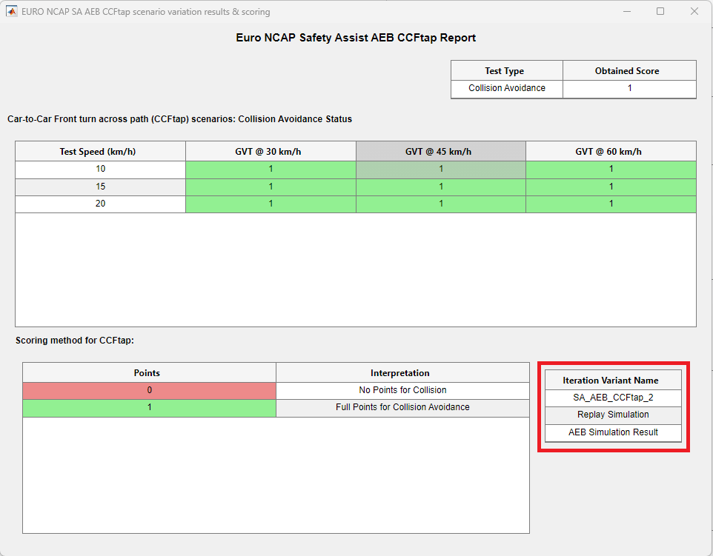Viewport: 713px width, 556px height.
Task: Select GVT @ 30 km/h result at speed 10
Action: coord(271,170)
